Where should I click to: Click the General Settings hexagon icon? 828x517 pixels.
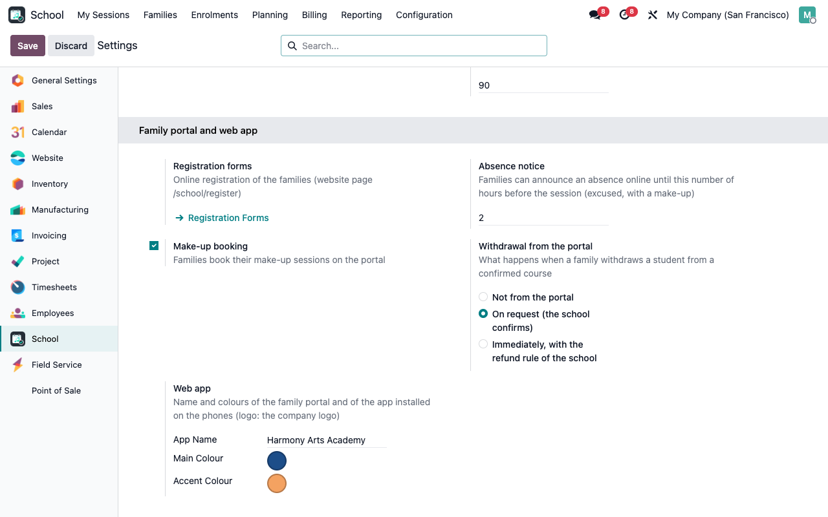(x=18, y=80)
